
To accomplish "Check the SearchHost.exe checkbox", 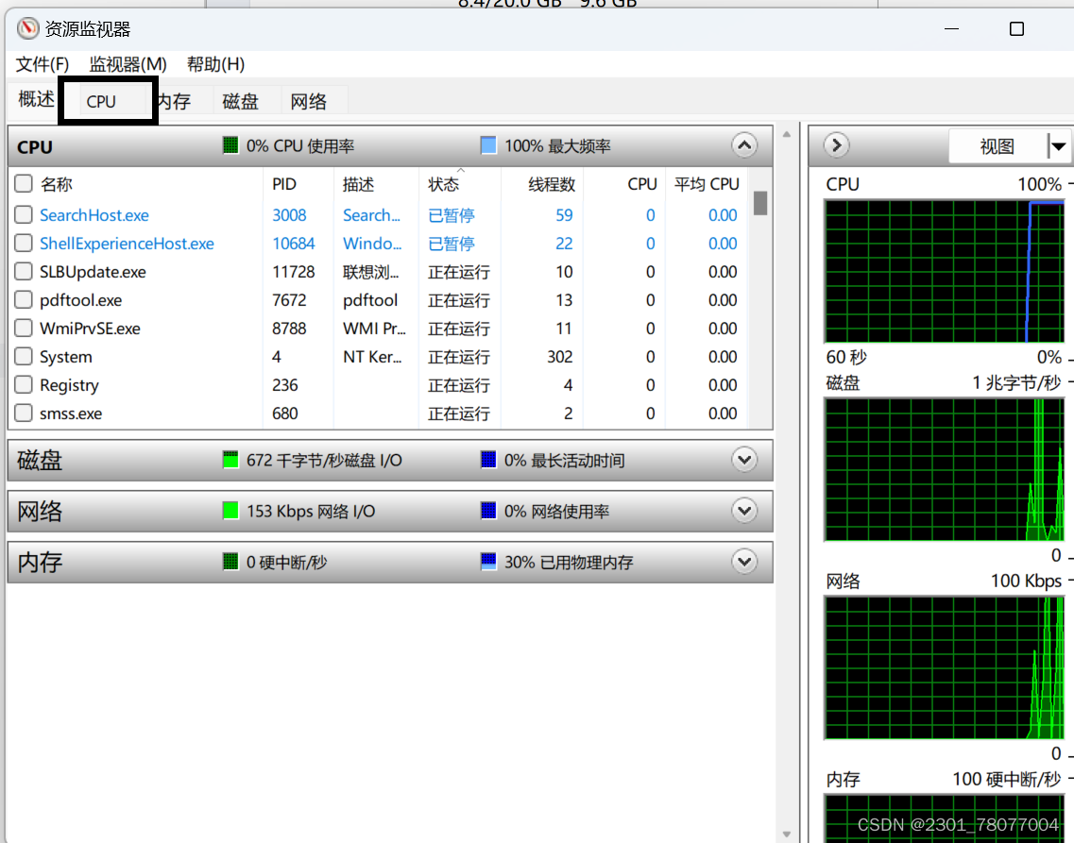I will 24,215.
